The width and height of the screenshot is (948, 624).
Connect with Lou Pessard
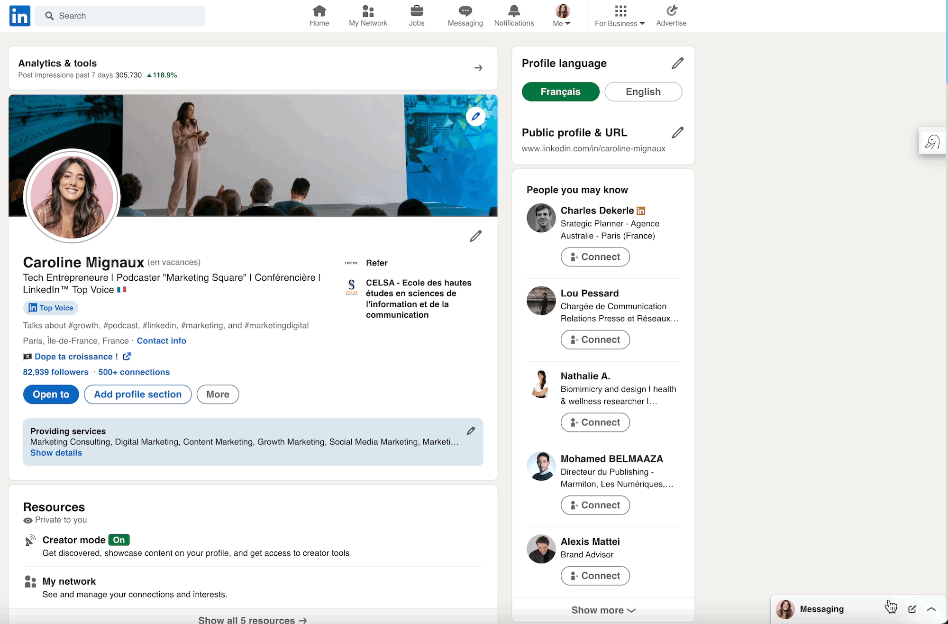coord(595,340)
